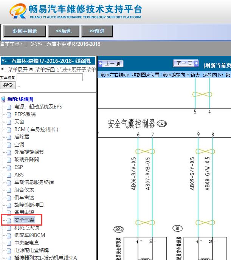Click the 返回主目录 button
Screen dimensions: 231x260
pos(25,31)
